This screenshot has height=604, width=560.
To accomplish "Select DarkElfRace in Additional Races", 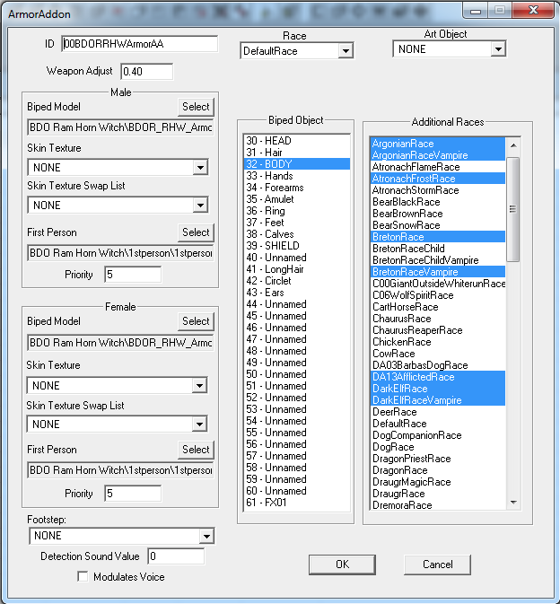I will [438, 389].
